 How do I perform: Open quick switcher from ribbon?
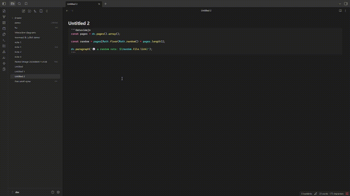click(x=4, y=11)
